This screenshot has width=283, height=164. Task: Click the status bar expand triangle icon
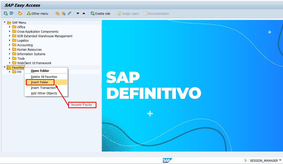click(x=246, y=160)
